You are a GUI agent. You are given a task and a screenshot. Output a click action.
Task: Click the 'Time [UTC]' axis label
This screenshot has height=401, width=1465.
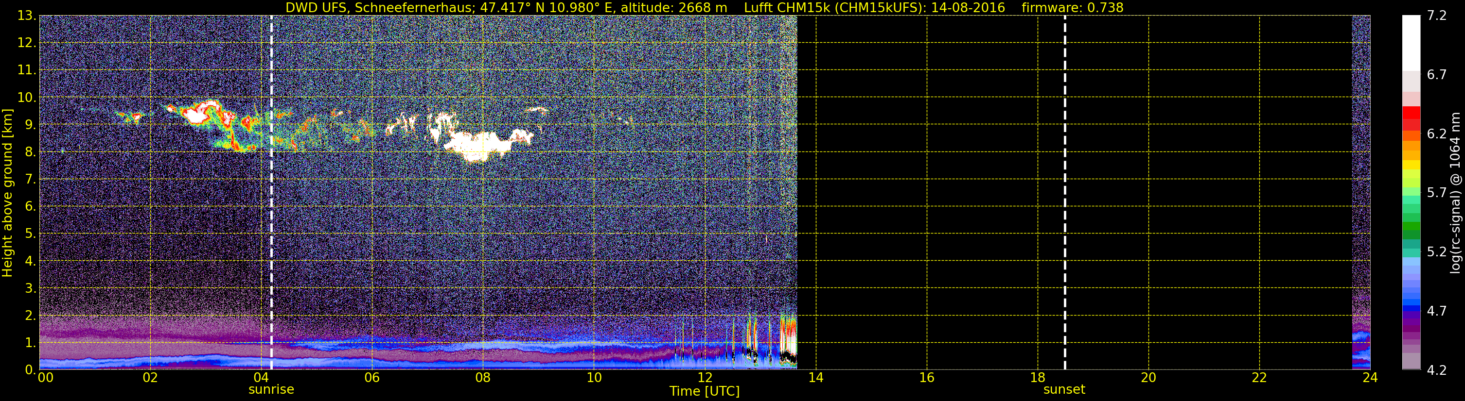(704, 391)
